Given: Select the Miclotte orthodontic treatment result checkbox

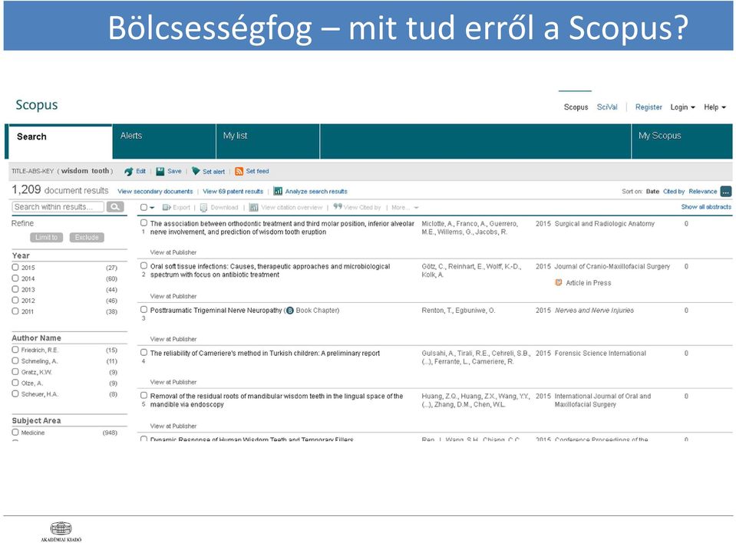Looking at the screenshot, I should [x=144, y=222].
